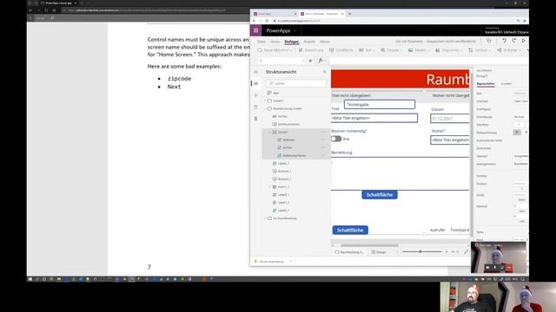
Task: Click the redo arrow in PowerApps header
Action: (513, 41)
